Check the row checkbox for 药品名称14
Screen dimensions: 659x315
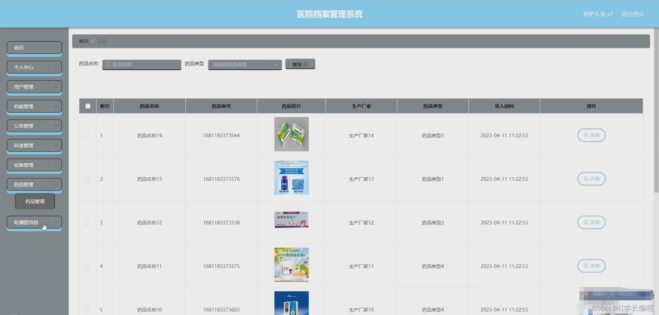[x=87, y=135]
